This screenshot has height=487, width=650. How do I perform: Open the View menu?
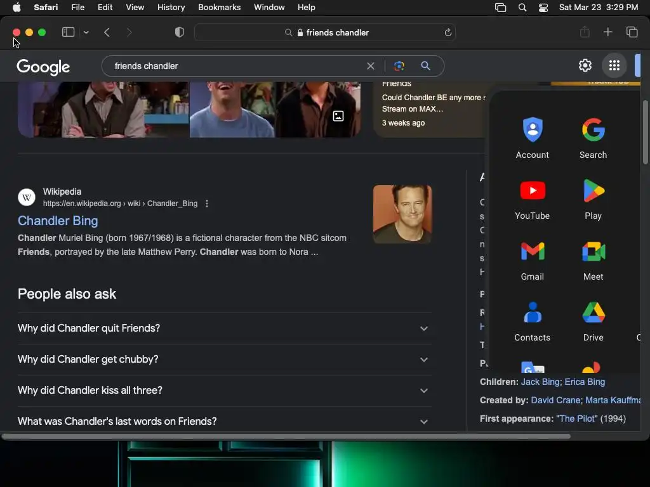click(135, 8)
